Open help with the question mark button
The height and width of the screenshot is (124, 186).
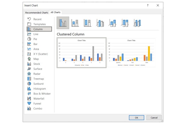pyautogui.click(x=148, y=5)
